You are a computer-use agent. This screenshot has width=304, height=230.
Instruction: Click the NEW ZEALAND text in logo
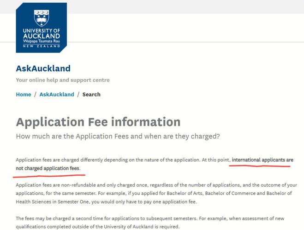click(42, 46)
